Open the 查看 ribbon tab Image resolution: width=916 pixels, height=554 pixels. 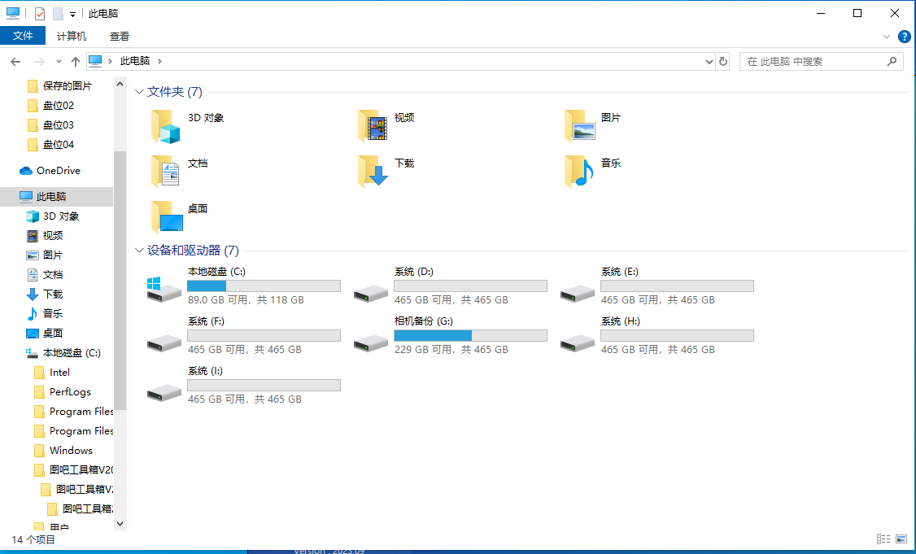(119, 37)
